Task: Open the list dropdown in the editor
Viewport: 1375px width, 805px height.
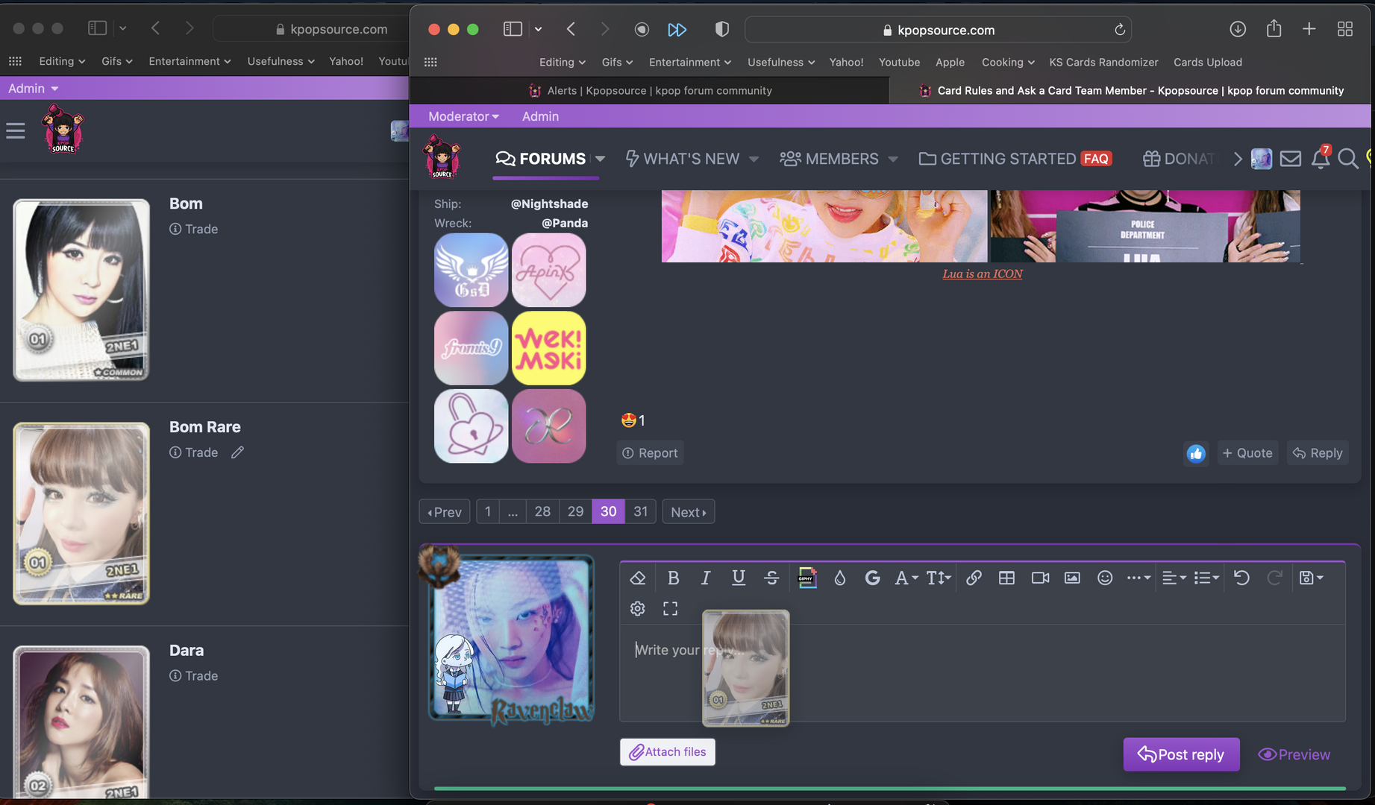Action: pyautogui.click(x=1206, y=578)
